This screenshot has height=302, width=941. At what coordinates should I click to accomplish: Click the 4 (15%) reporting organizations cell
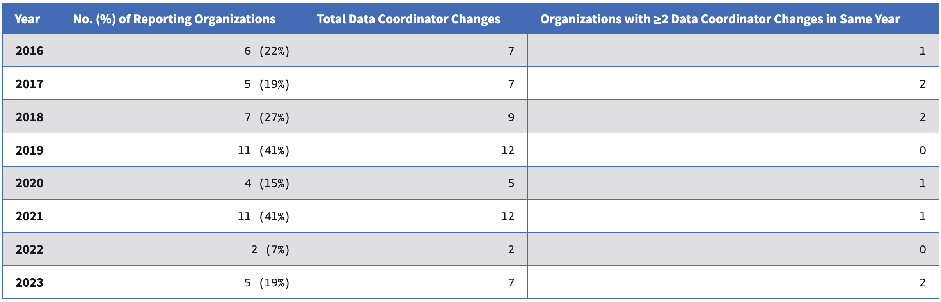pos(267,183)
